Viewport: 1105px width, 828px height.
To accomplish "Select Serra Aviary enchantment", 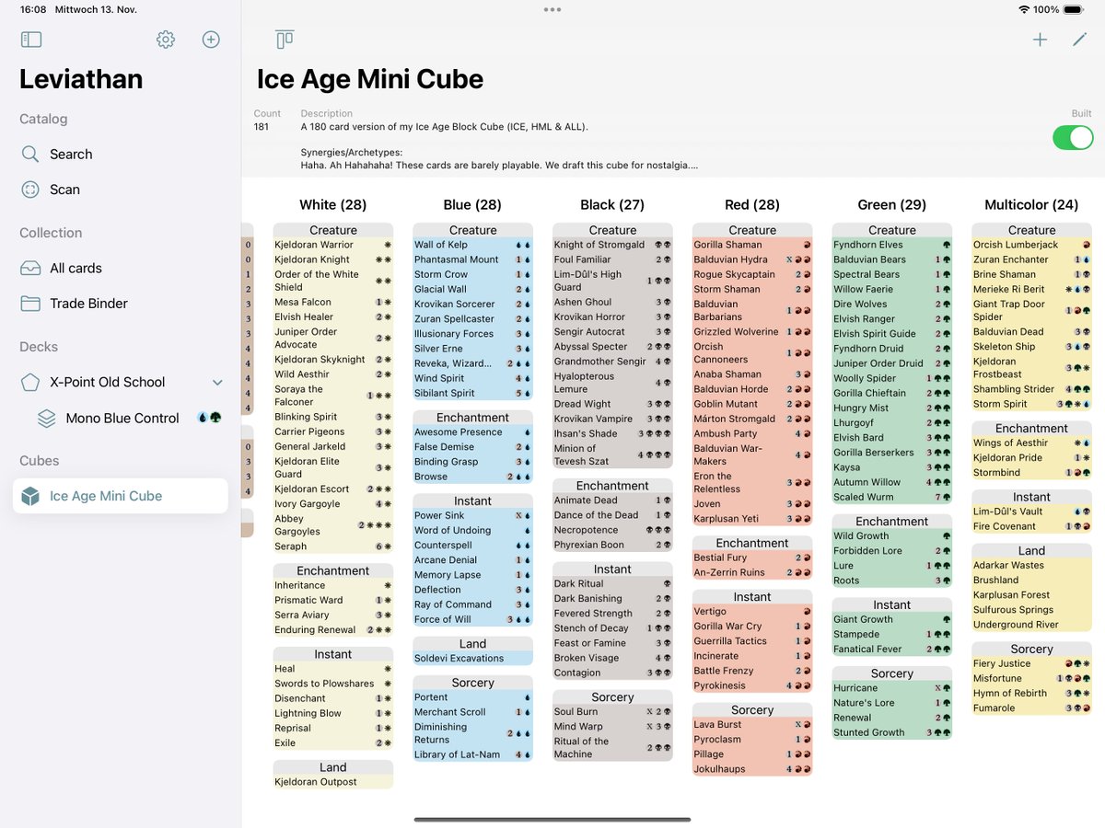I will 333,615.
